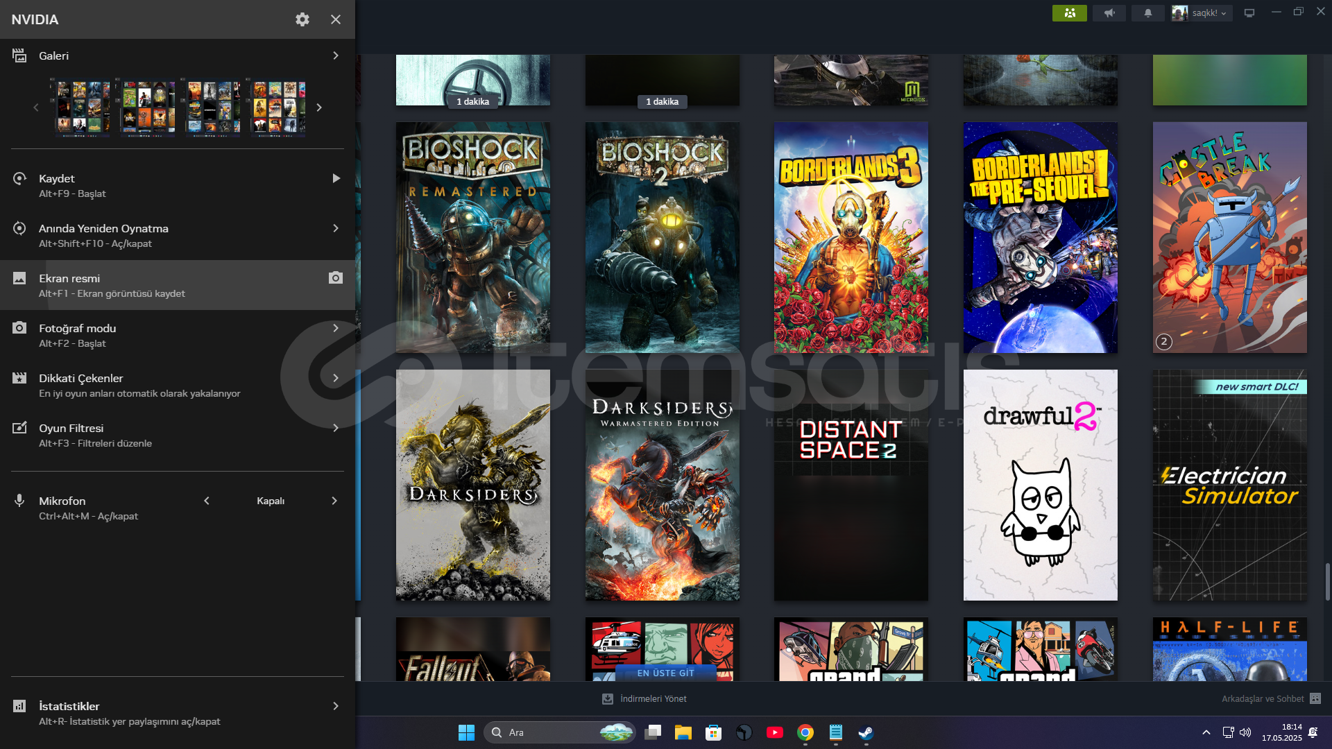Click Anında Yeniden Oynatma icon
This screenshot has width=1332, height=749.
19,228
